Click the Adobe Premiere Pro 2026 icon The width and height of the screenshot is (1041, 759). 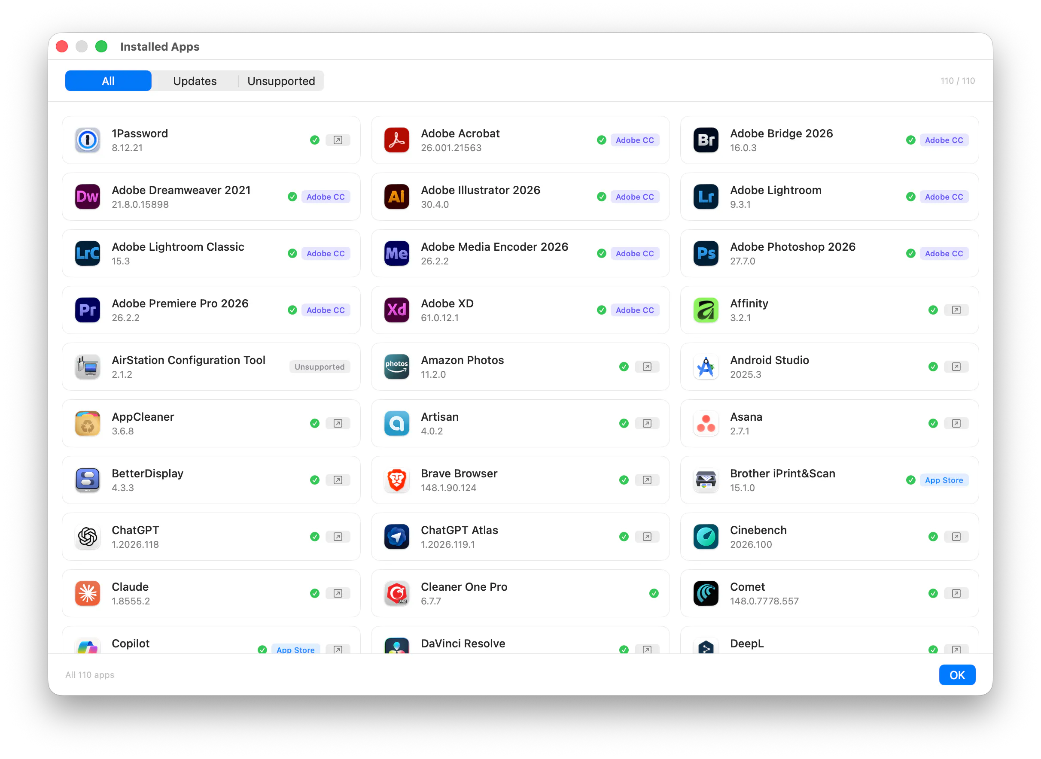pyautogui.click(x=87, y=310)
